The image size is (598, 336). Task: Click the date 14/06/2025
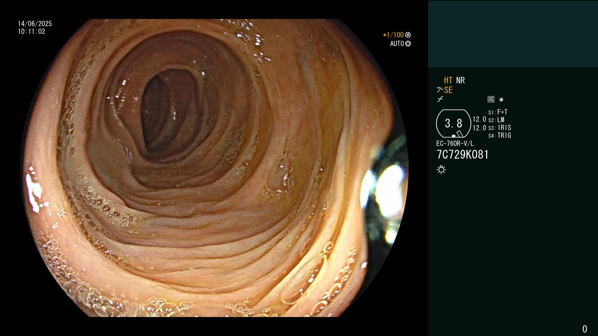35,24
